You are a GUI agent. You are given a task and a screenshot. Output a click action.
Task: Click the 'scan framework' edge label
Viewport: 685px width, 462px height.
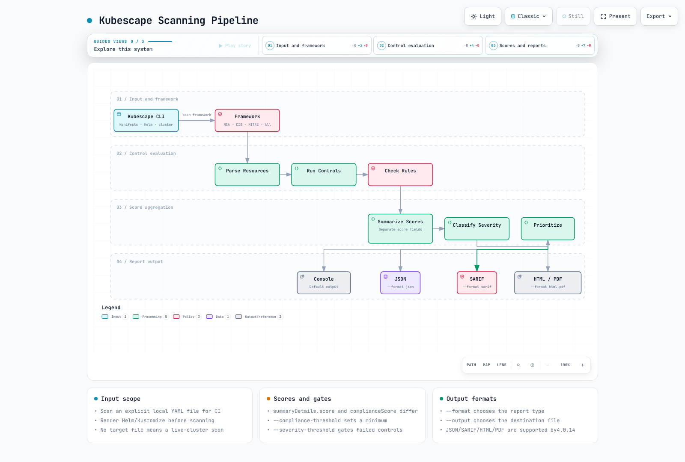[197, 115]
